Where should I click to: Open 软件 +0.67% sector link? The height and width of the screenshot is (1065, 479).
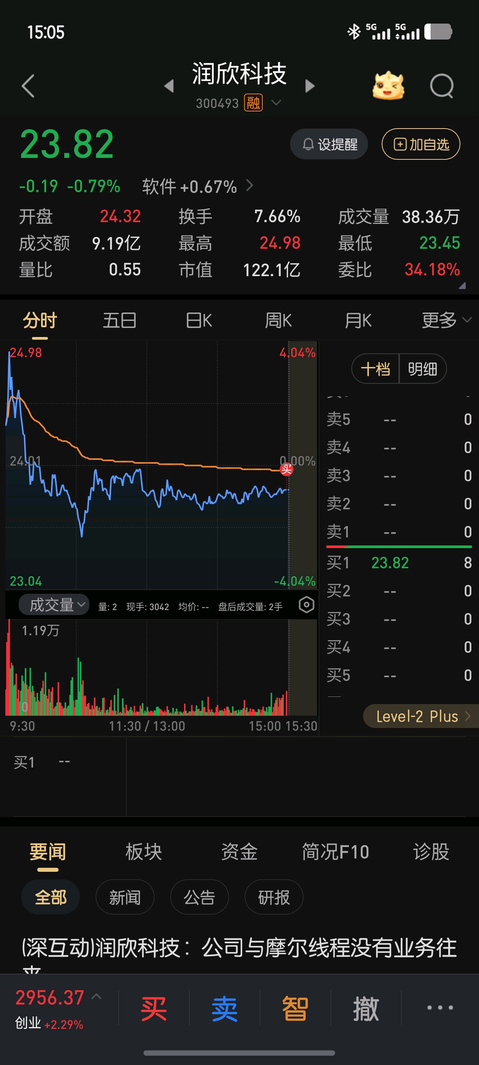[198, 186]
